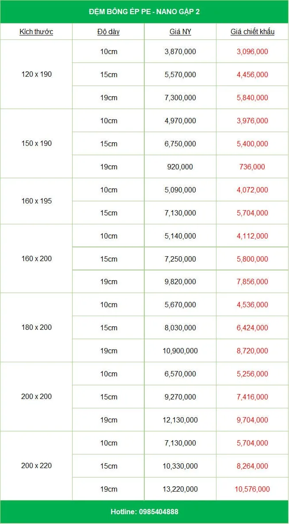The width and height of the screenshot is (289, 524).
Task: Click the list price 10,900,000
Action: tap(180, 351)
